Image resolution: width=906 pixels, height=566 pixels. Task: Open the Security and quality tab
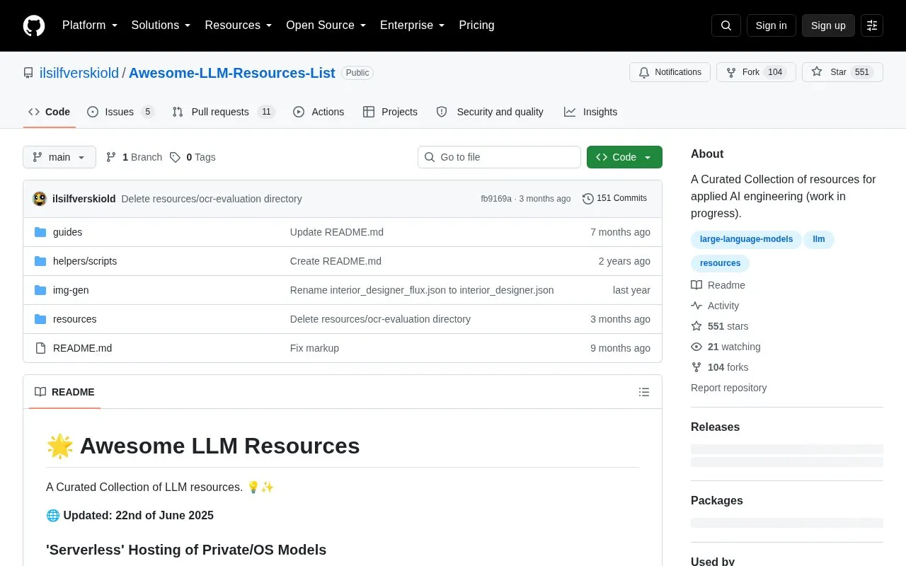click(491, 112)
